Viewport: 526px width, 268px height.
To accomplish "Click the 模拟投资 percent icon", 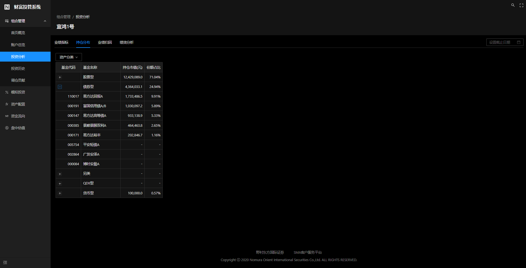I will pyautogui.click(x=7, y=92).
